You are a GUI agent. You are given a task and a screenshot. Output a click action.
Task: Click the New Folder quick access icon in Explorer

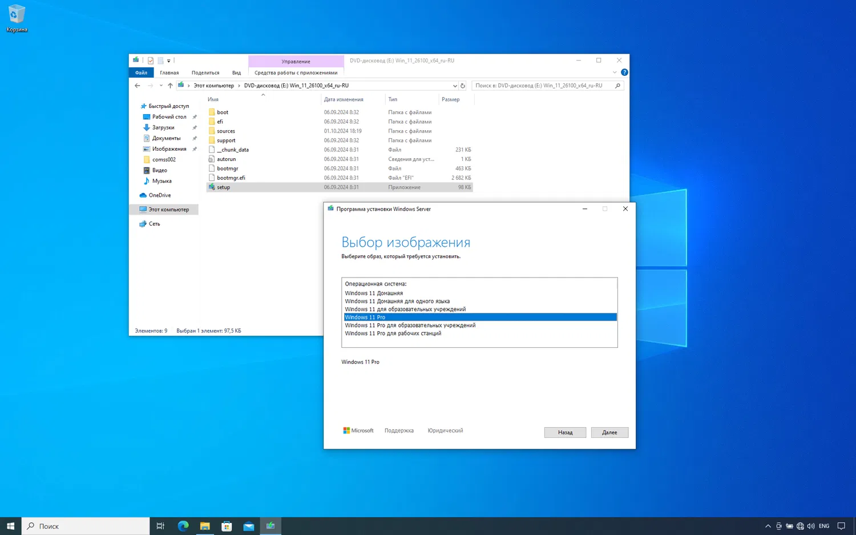click(x=160, y=61)
